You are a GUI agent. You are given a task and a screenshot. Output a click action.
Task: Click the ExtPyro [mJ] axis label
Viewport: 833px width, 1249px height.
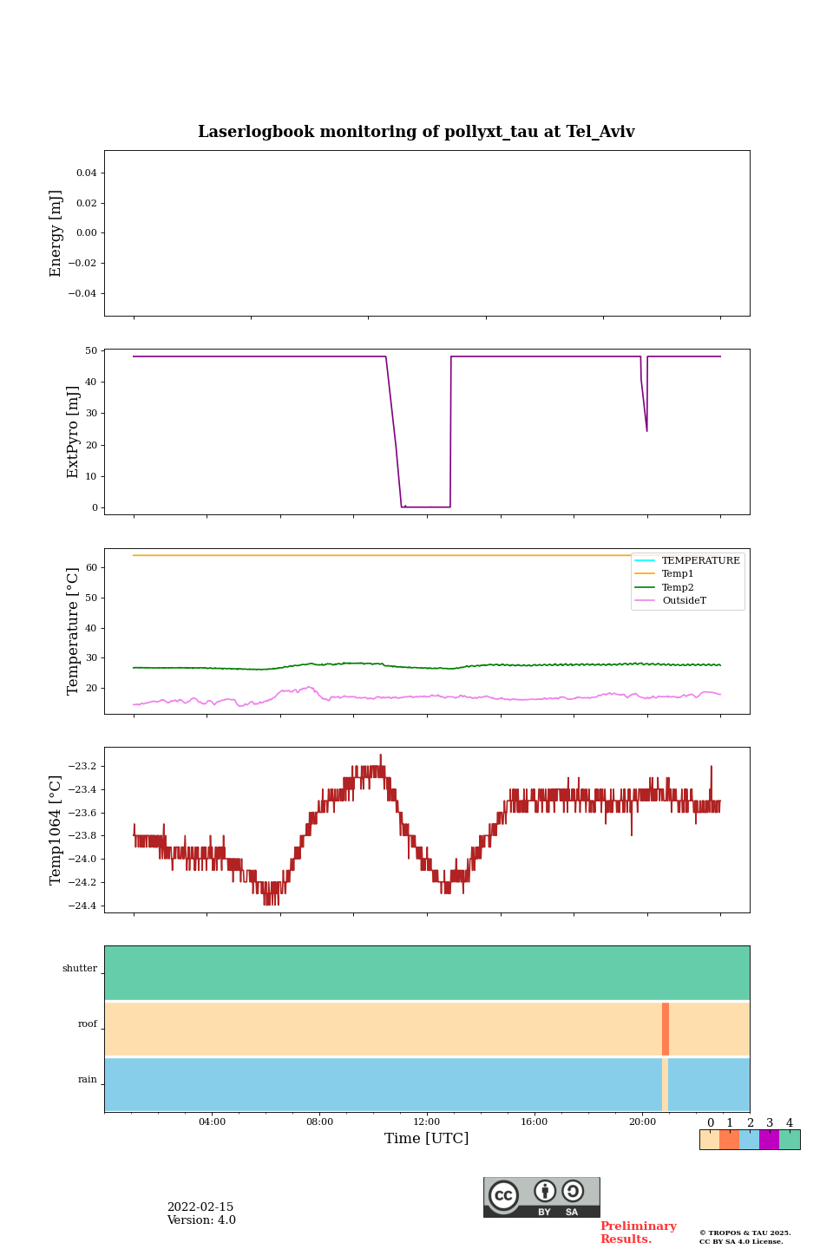click(73, 432)
